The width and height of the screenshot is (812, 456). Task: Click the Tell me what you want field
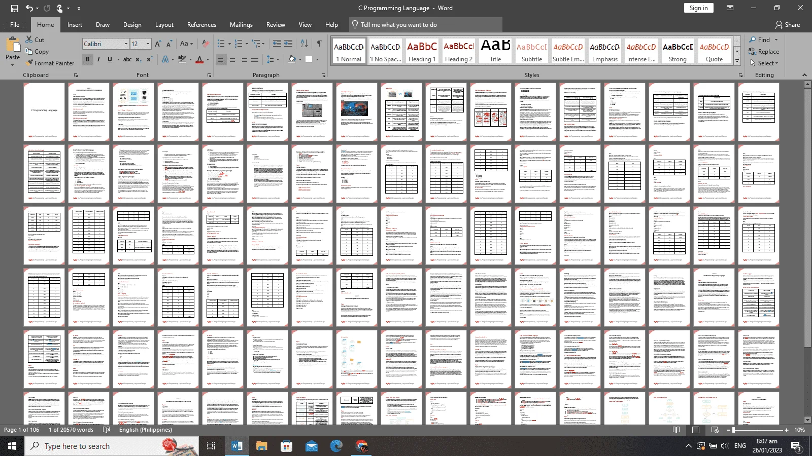tap(426, 24)
